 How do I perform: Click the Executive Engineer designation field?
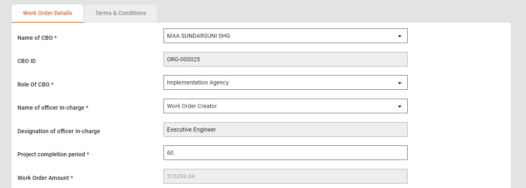click(x=285, y=130)
